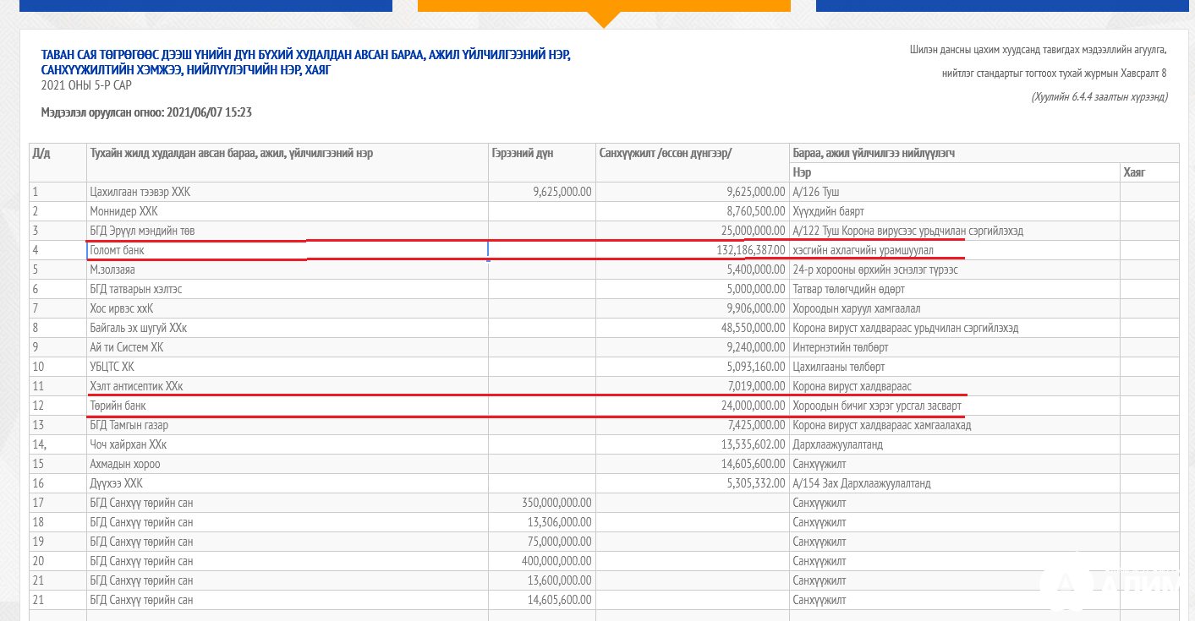Click the contract amount 75,000,000.00

click(559, 542)
